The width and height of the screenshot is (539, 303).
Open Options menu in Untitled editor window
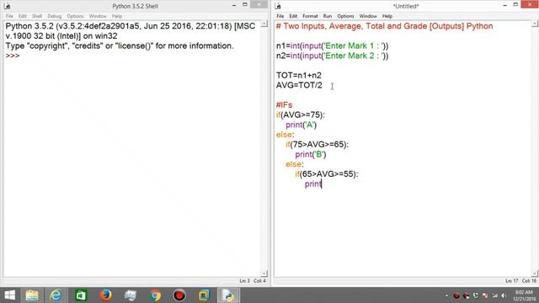(345, 16)
